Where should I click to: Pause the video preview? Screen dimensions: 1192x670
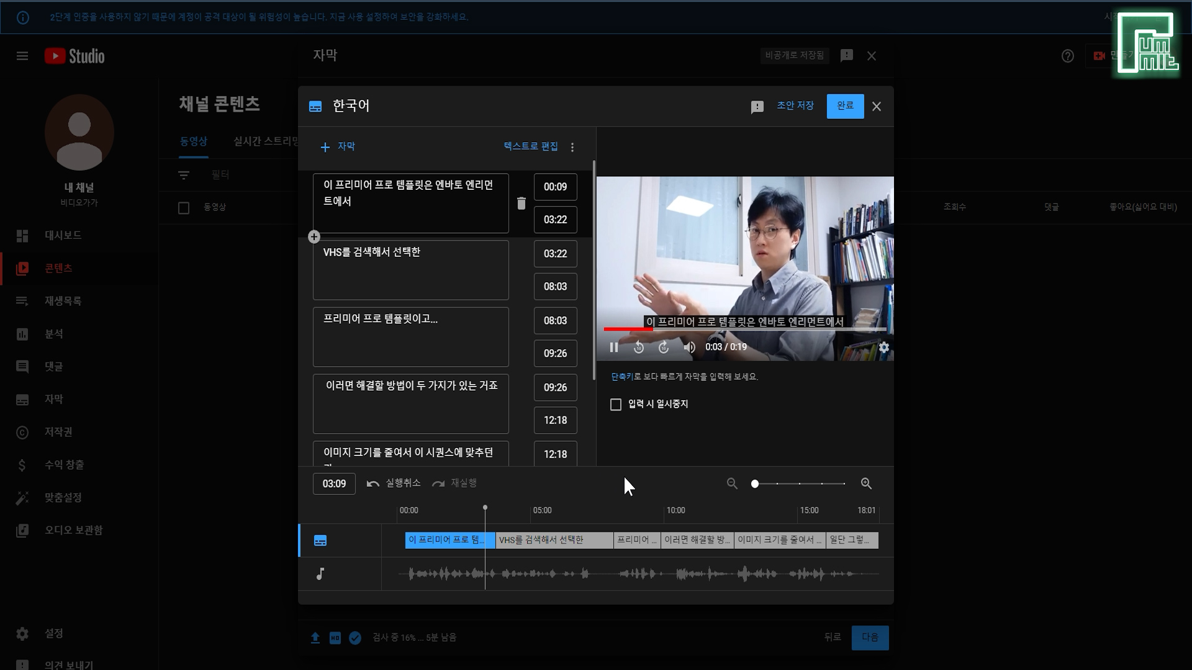613,347
